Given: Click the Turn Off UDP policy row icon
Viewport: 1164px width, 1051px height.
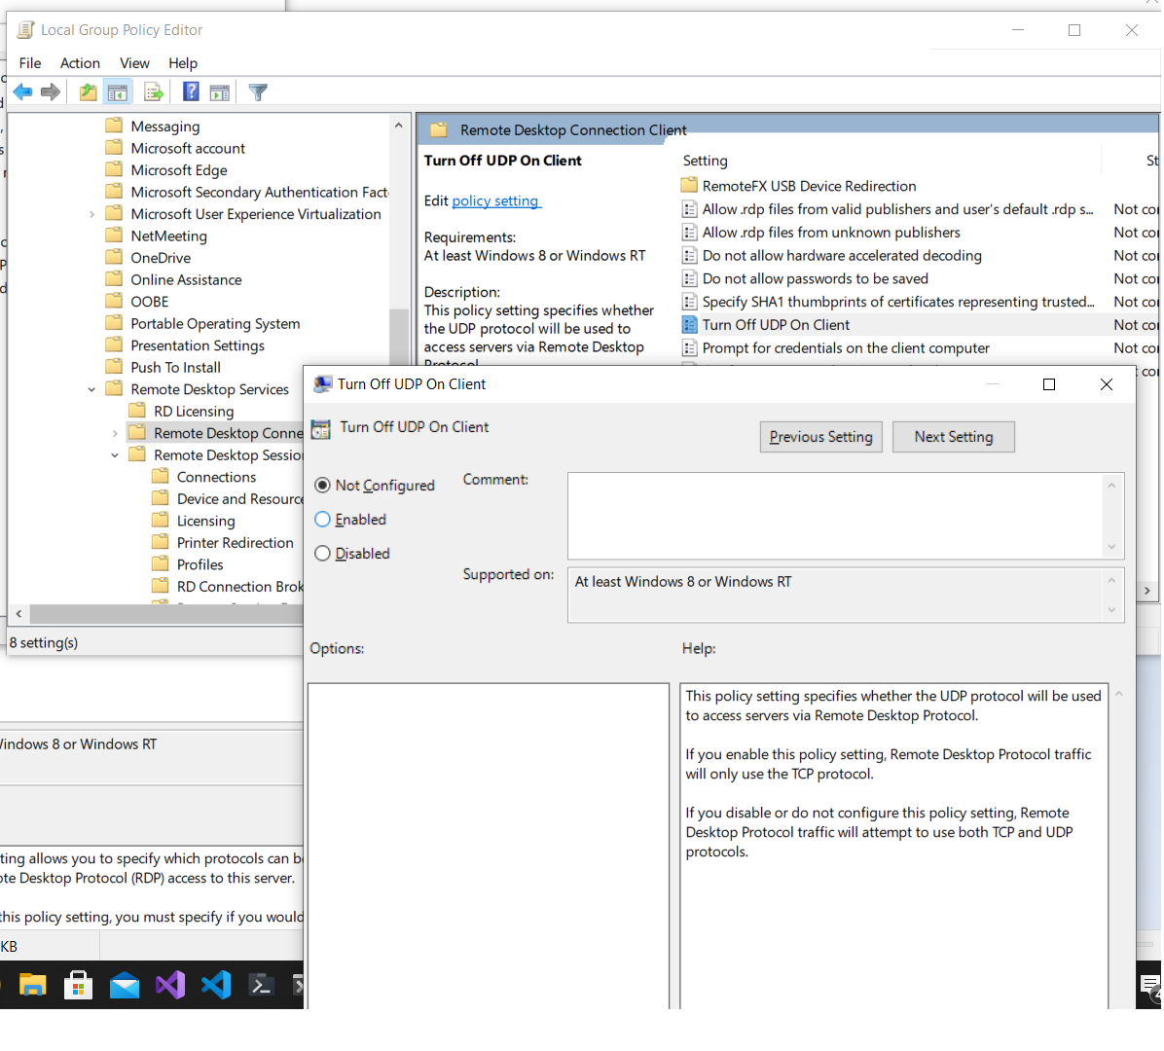Looking at the screenshot, I should pyautogui.click(x=690, y=324).
